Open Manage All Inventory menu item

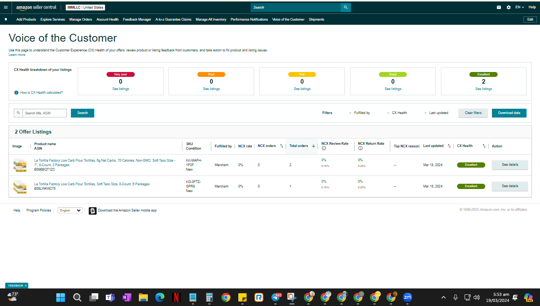pyautogui.click(x=211, y=19)
